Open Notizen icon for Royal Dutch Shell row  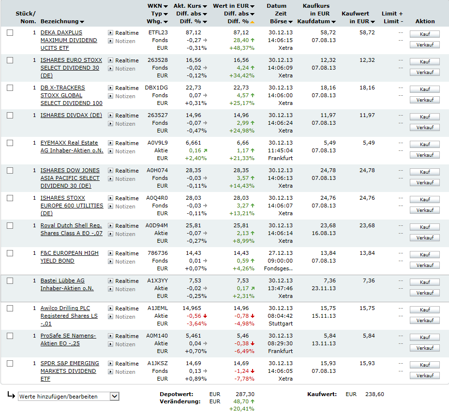coord(110,234)
